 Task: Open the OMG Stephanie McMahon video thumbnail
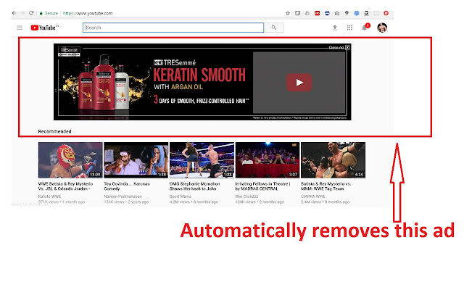point(202,160)
